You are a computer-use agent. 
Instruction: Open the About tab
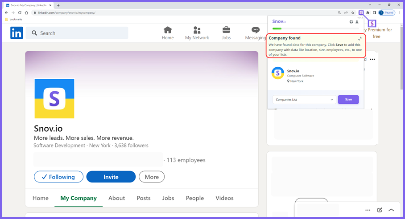116,198
